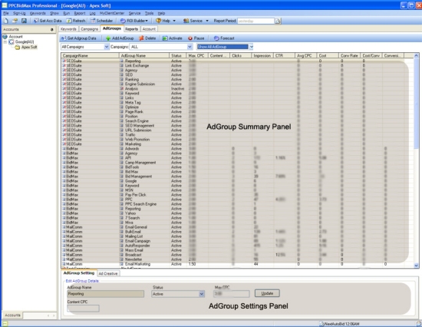Expand the Help dropdown arrow
This screenshot has height=327, width=422.
(174, 21)
